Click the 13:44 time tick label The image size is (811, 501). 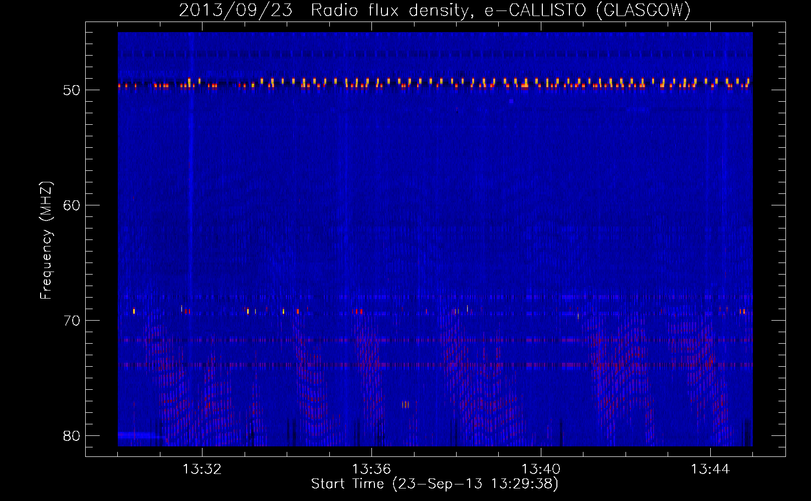pos(710,469)
